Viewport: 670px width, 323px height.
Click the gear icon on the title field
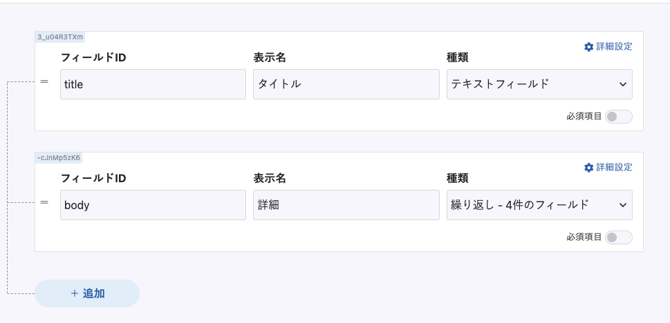(589, 47)
